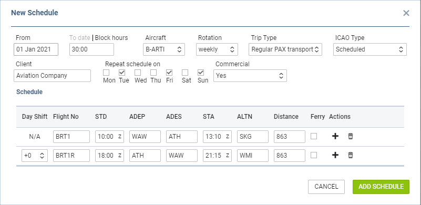
Task: Switch to To date mode
Action: (x=80, y=38)
